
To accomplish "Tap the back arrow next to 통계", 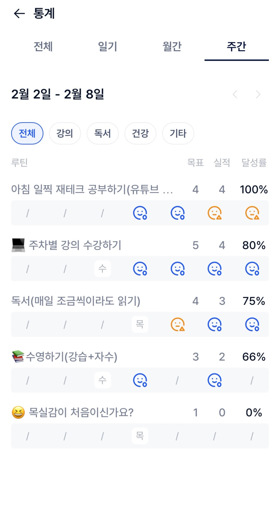I will point(19,13).
